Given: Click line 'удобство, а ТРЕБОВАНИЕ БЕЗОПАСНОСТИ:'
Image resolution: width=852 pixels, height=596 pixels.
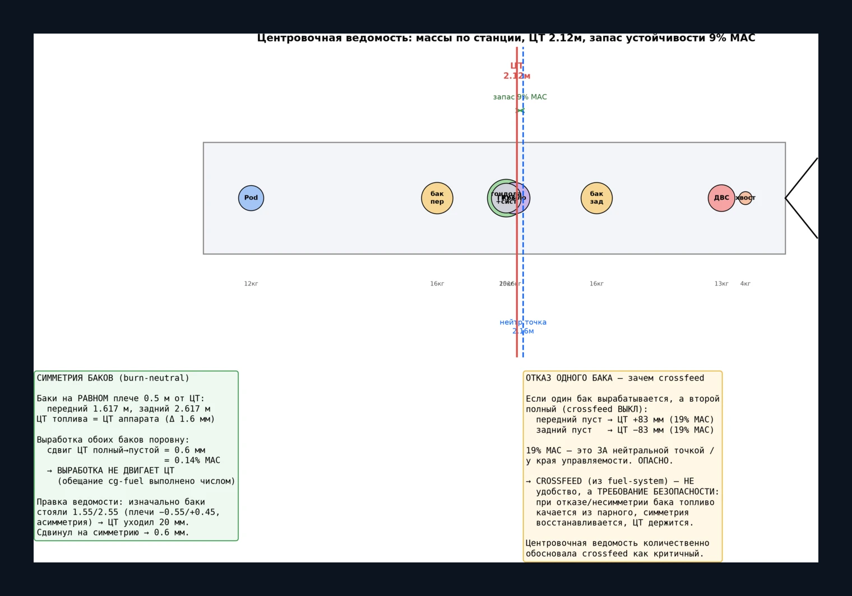Looking at the screenshot, I should (x=628, y=492).
